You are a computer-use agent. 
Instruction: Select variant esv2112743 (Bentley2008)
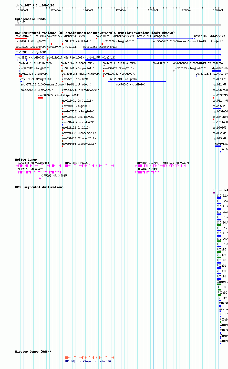click(x=80, y=90)
